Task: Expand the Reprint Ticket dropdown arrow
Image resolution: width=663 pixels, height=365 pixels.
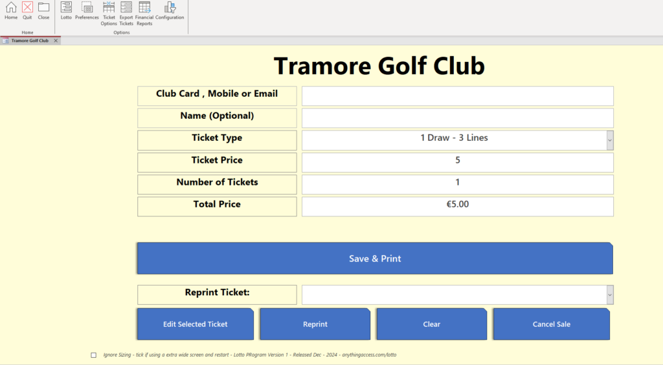Action: click(x=610, y=295)
